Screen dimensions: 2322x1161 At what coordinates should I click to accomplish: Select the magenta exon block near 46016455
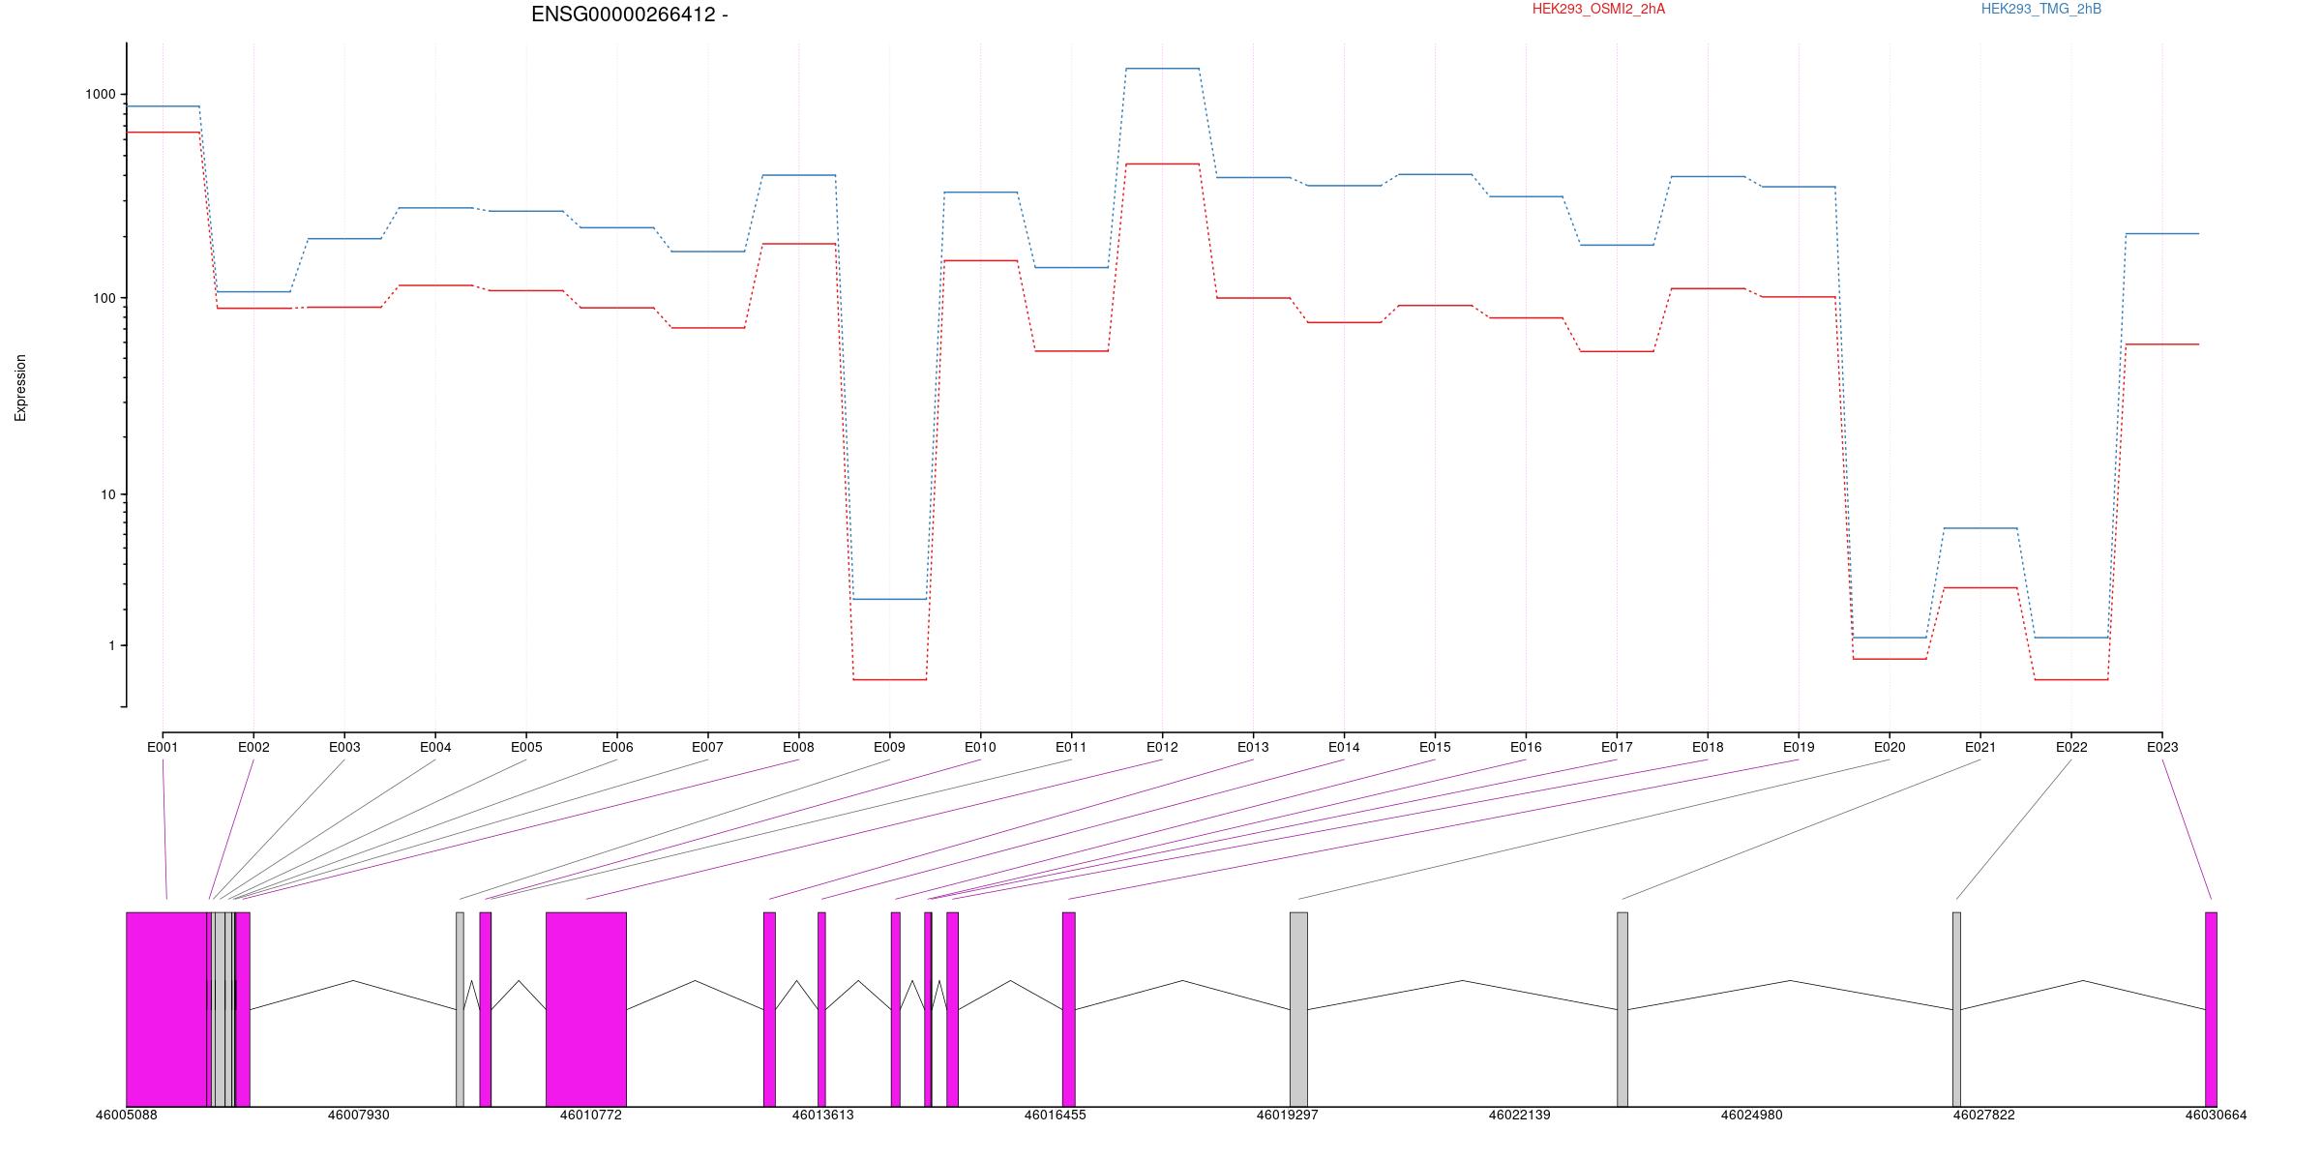click(x=1069, y=1009)
